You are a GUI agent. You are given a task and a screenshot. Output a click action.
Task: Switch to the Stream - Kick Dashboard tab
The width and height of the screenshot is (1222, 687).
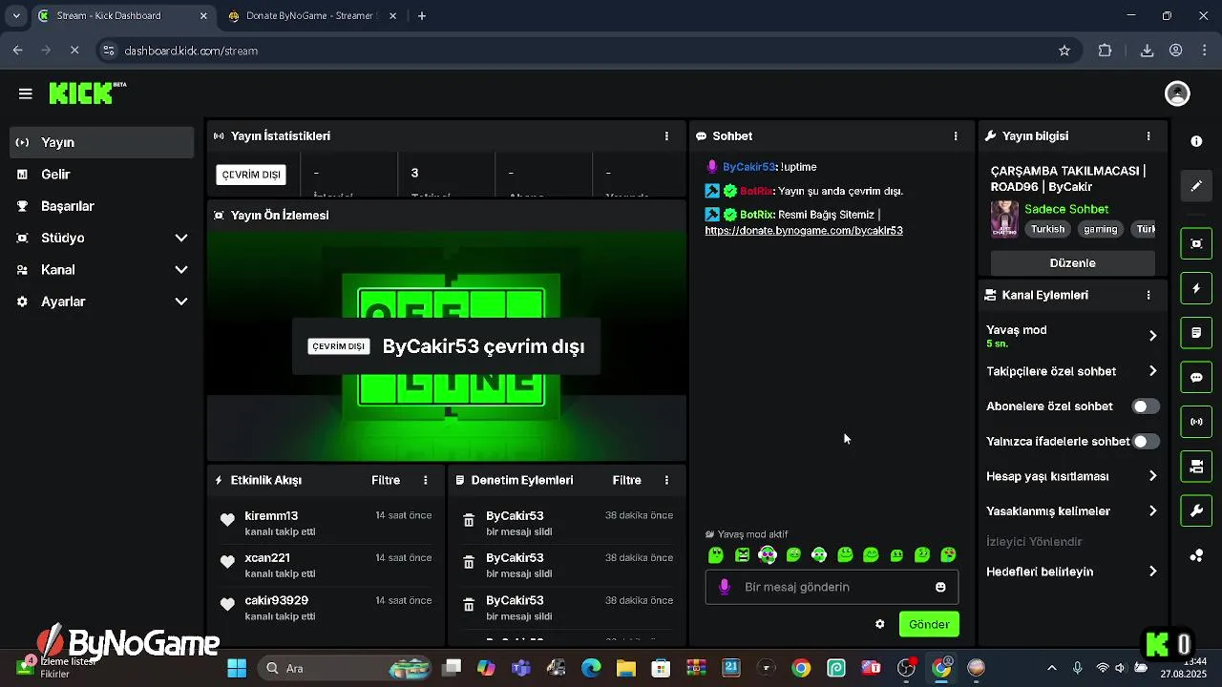122,15
